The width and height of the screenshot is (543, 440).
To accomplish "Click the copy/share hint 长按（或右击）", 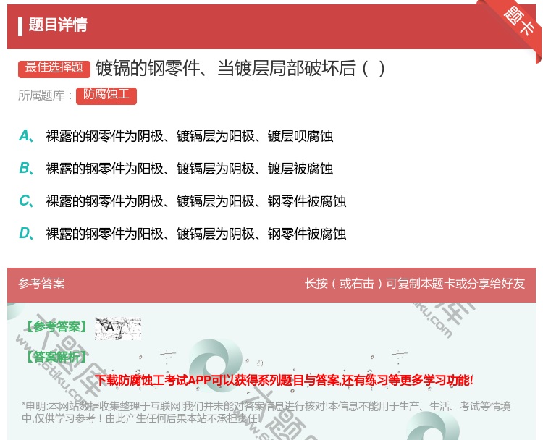I will coord(415,284).
